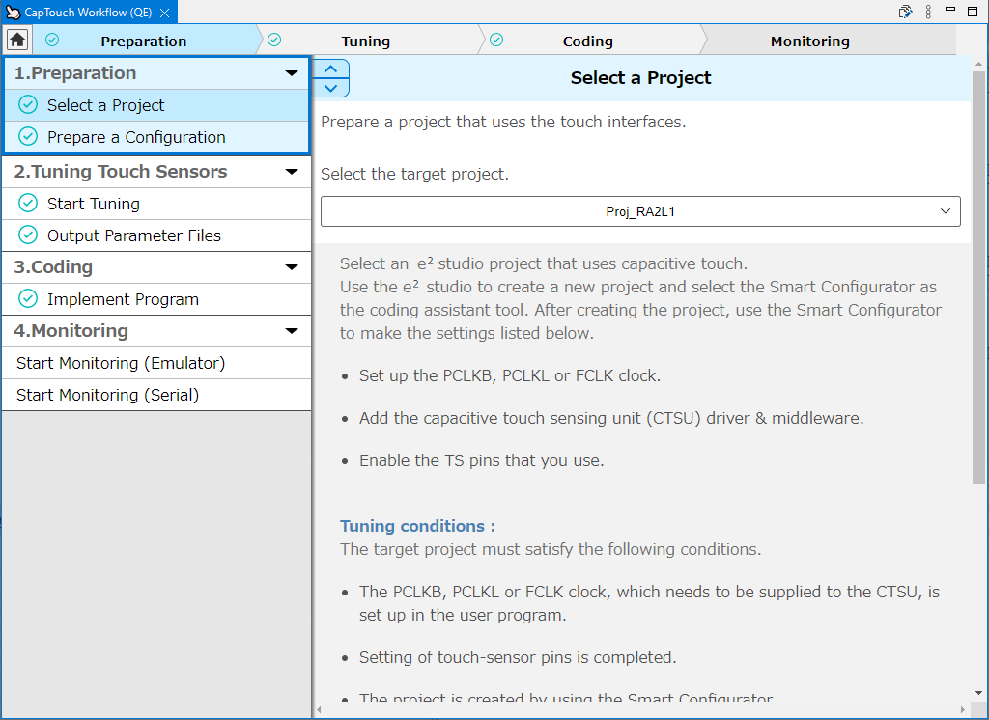Select the 'Prepare a Configuration' step
The width and height of the screenshot is (989, 720).
click(156, 137)
